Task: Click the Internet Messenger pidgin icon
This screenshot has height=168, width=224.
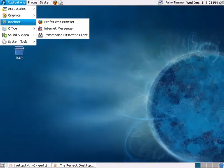Action: 40,29
